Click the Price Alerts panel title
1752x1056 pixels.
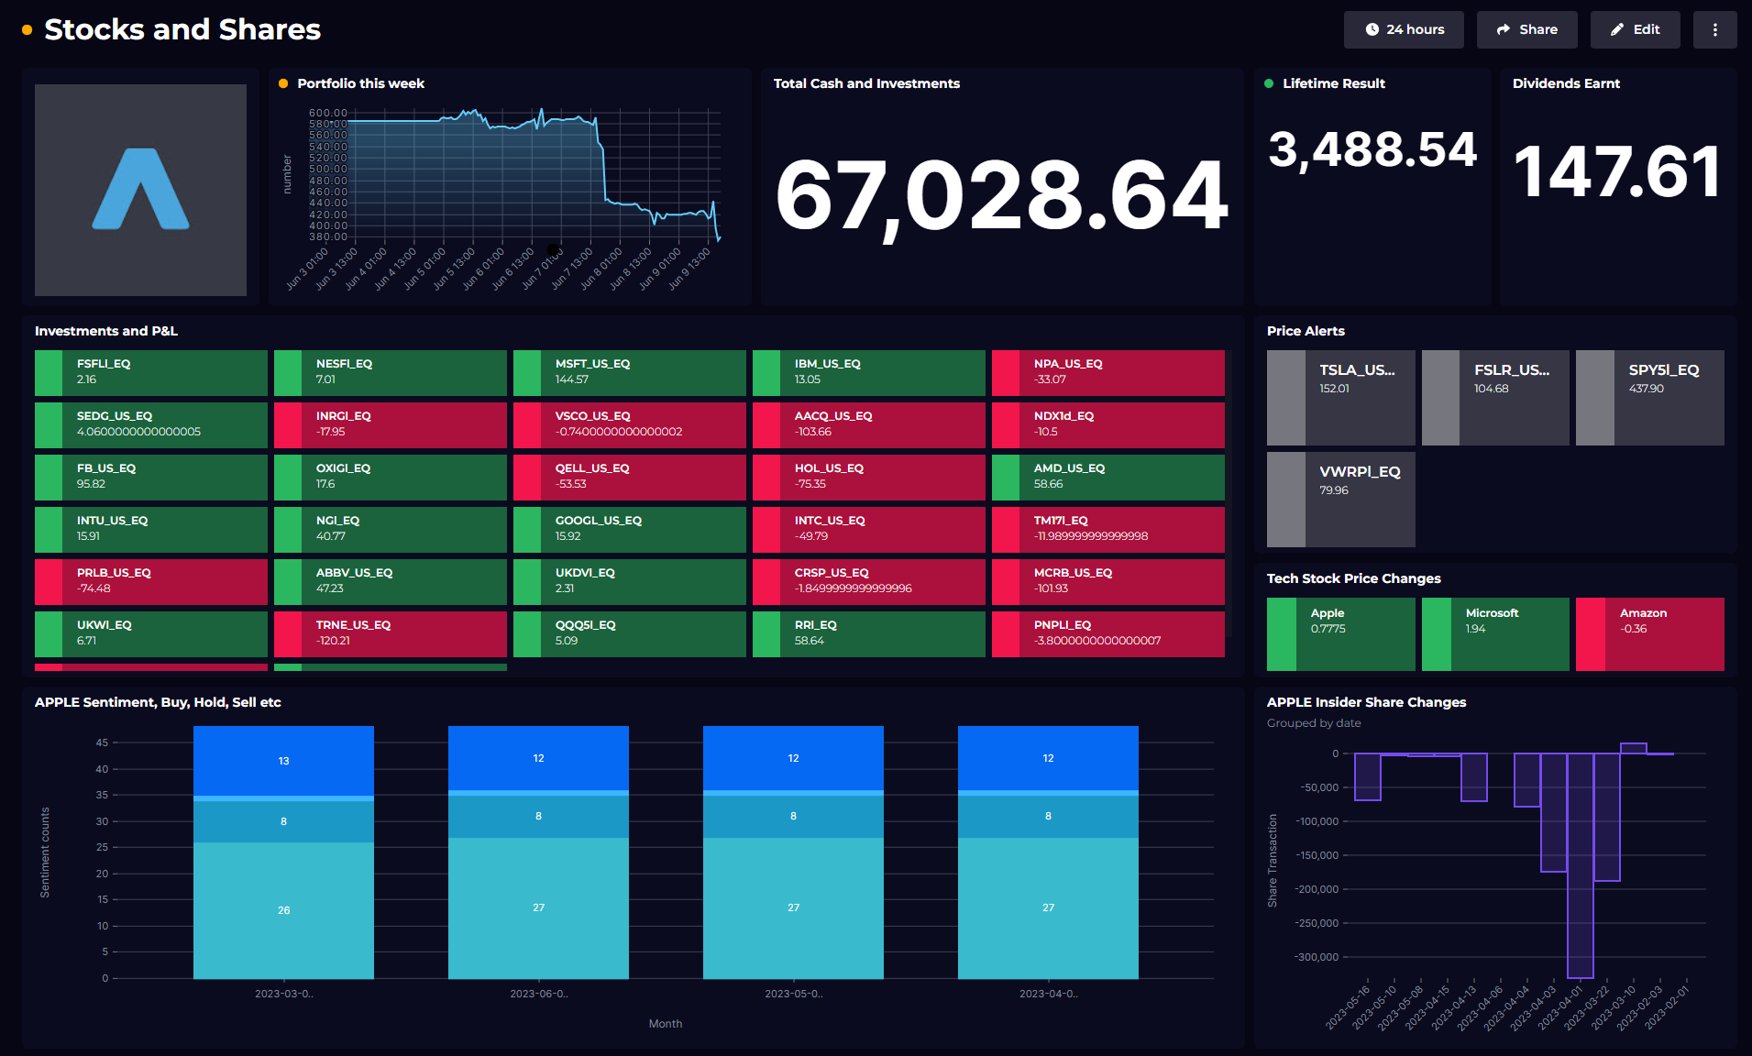coord(1306,331)
